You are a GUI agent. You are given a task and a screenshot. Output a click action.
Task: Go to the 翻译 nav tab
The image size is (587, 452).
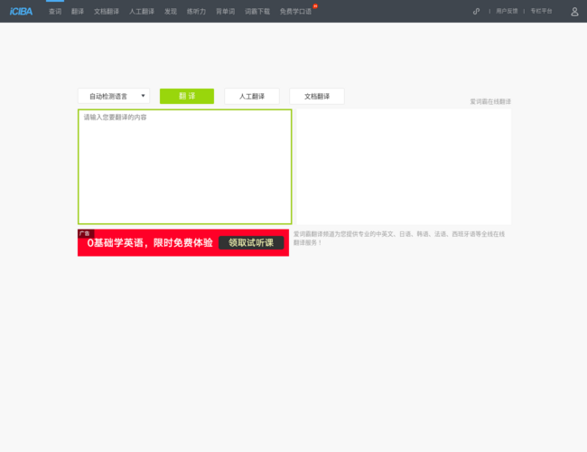pyautogui.click(x=78, y=12)
